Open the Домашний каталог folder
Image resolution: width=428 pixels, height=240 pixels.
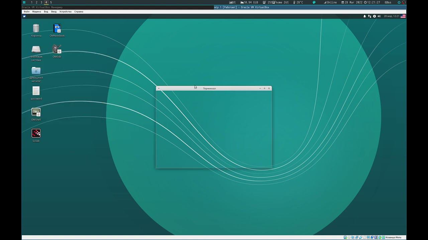click(x=36, y=70)
